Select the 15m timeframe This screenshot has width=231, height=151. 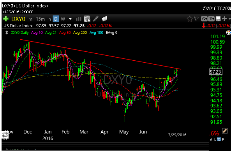41,19
